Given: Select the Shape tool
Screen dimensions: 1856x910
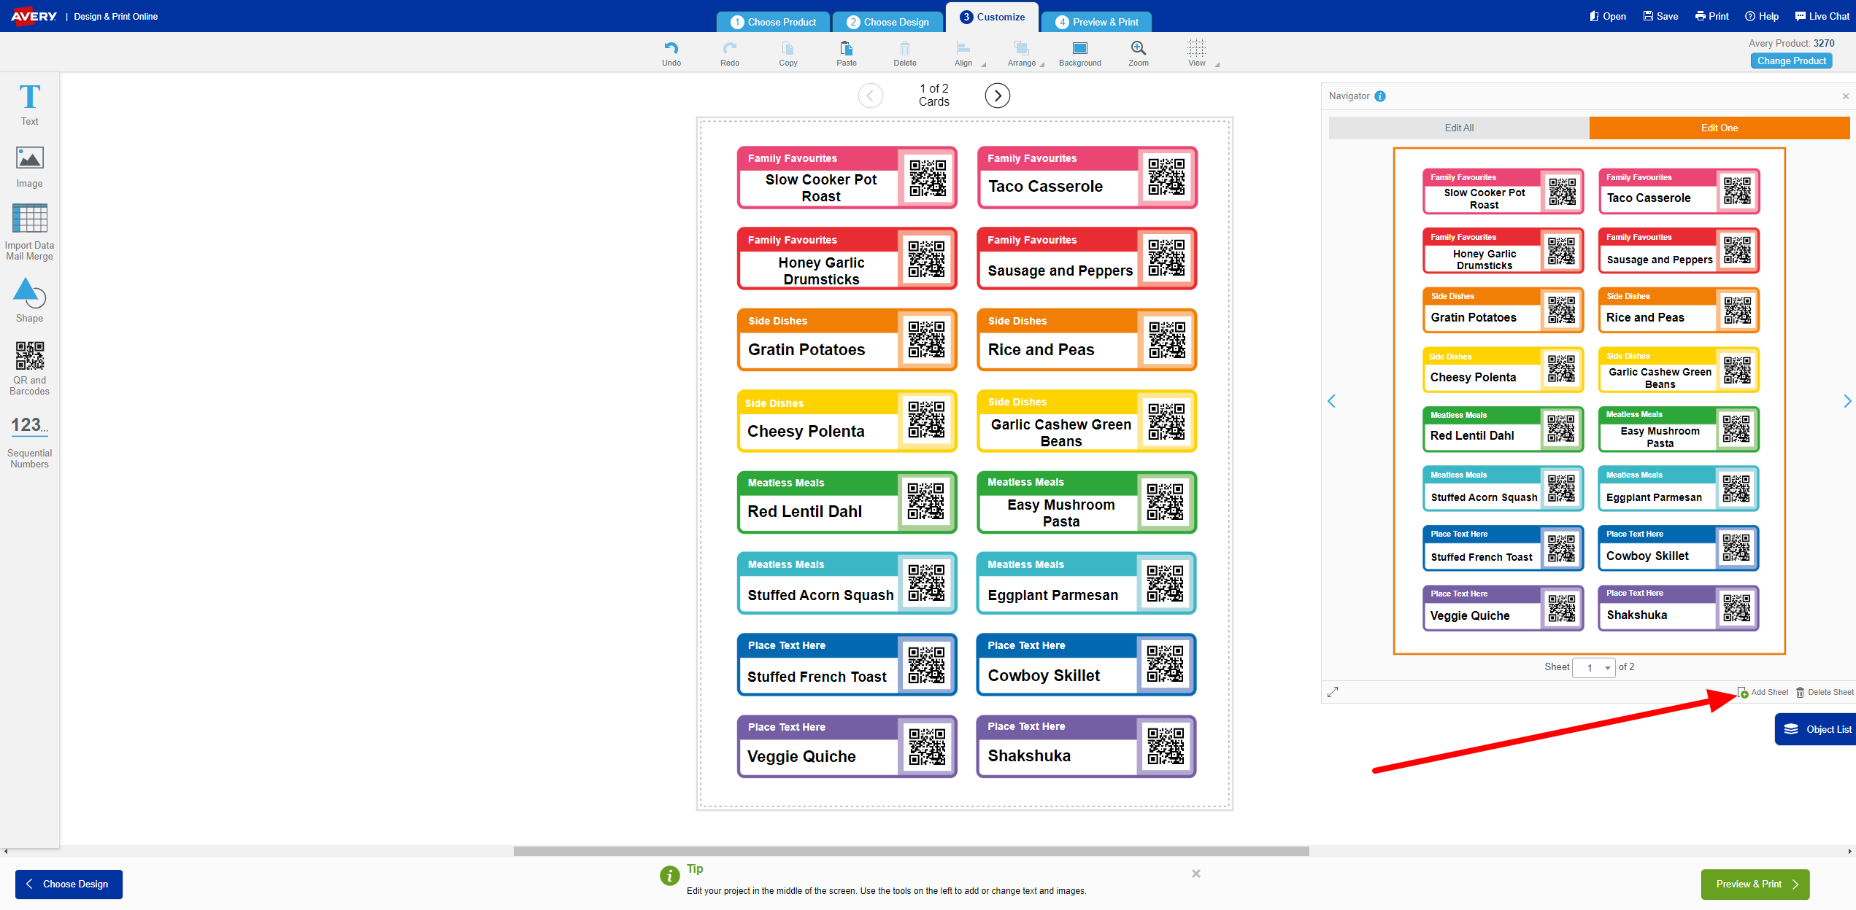Looking at the screenshot, I should point(29,300).
